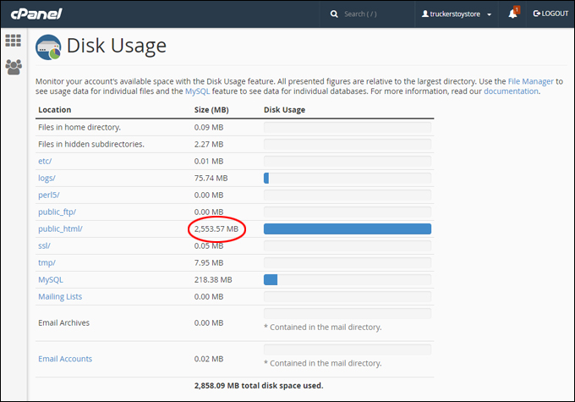Open the MySQL row link in table

pyautogui.click(x=51, y=280)
